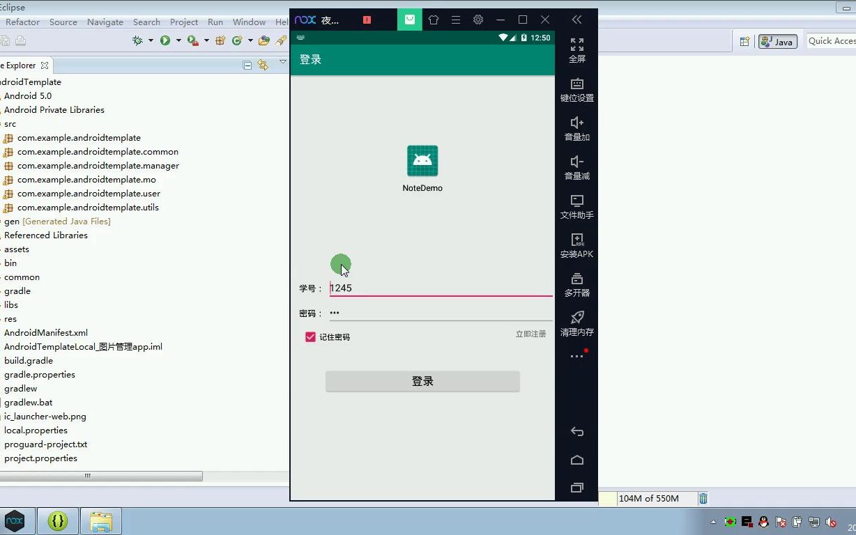Enter fullscreen mode via 全屏
Image resolution: width=856 pixels, height=535 pixels.
(576, 50)
